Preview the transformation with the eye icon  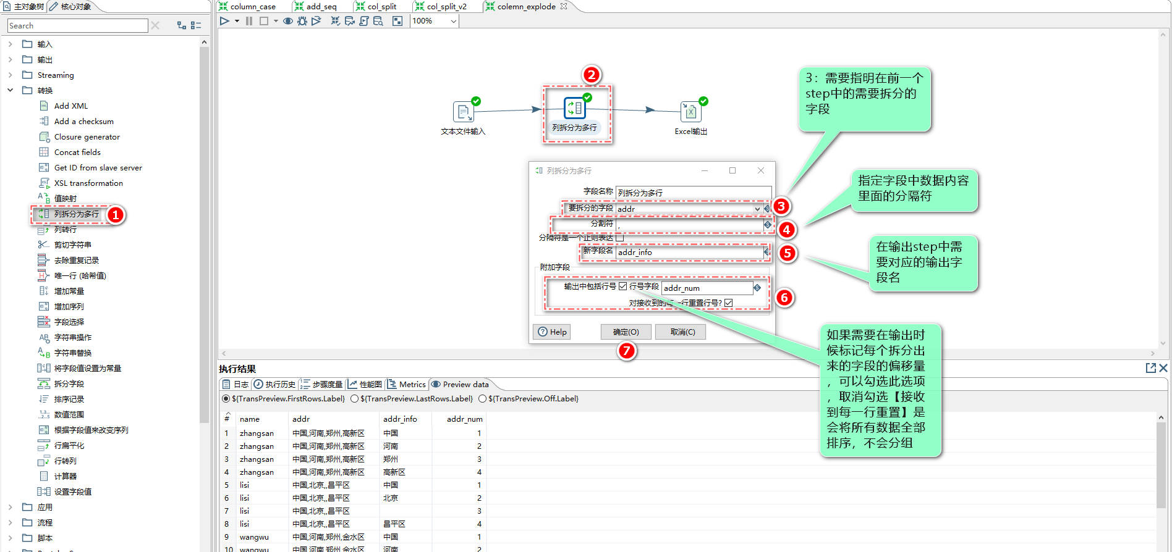[x=288, y=21]
